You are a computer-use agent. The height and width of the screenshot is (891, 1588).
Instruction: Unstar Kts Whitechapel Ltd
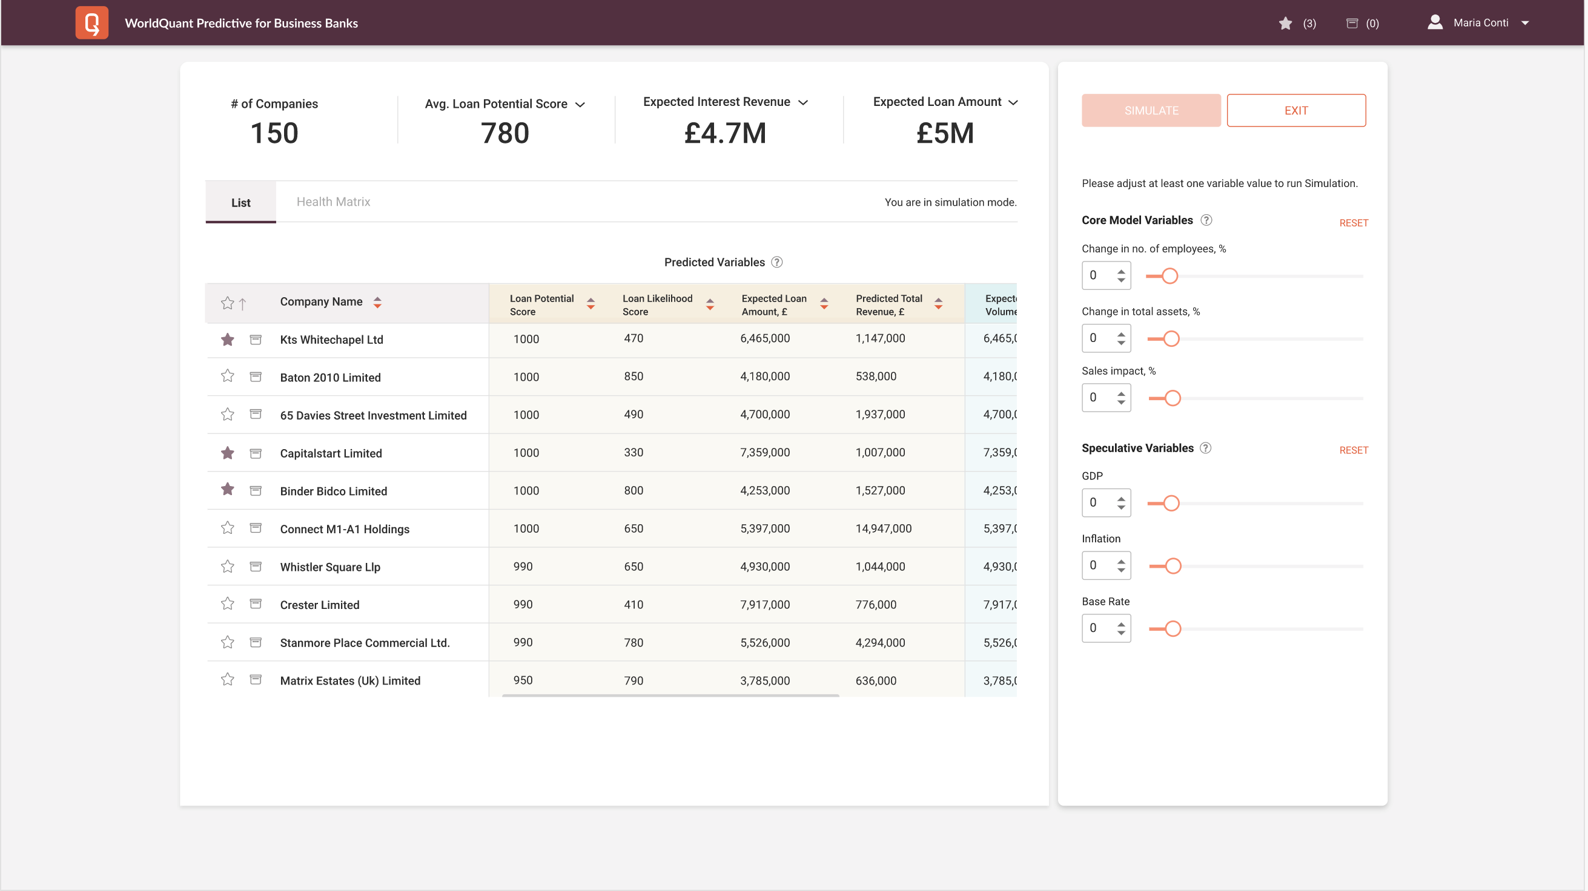click(x=228, y=340)
